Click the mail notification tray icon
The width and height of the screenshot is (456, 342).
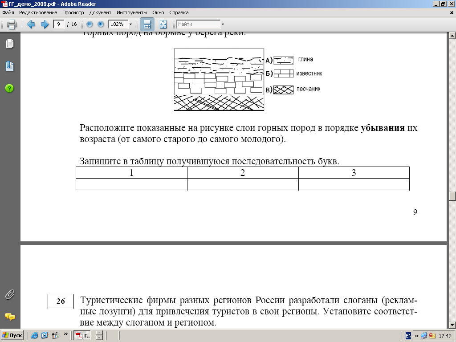click(x=432, y=336)
